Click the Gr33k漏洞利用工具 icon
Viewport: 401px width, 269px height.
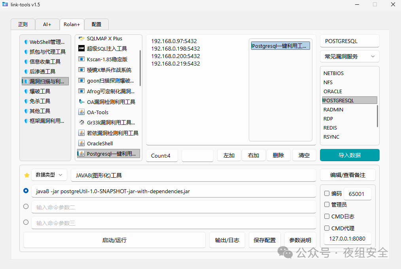[81, 122]
